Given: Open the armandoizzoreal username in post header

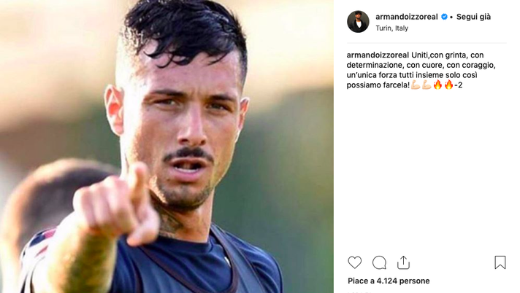Looking at the screenshot, I should pos(407,17).
